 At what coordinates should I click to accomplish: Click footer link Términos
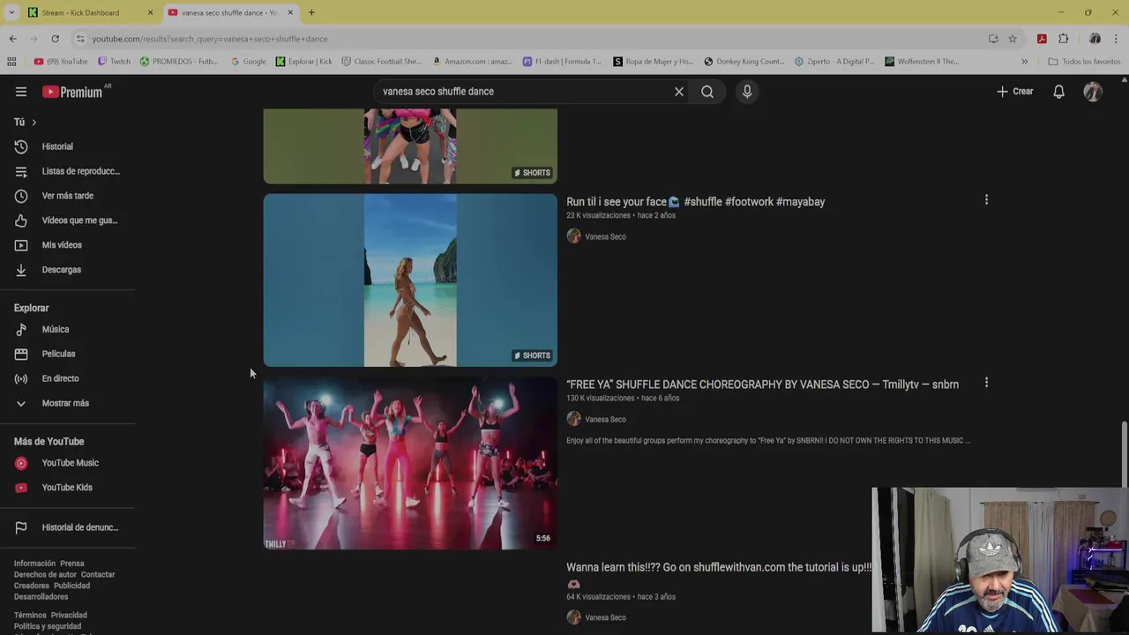click(x=30, y=616)
